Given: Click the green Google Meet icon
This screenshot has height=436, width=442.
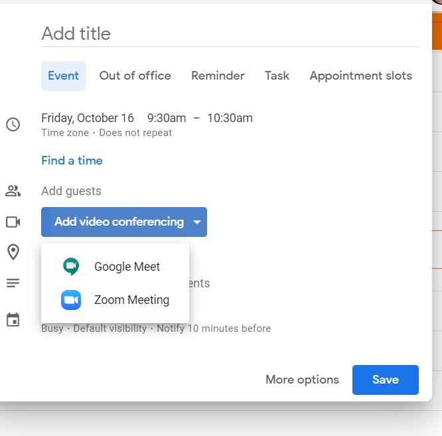Looking at the screenshot, I should click(x=71, y=267).
